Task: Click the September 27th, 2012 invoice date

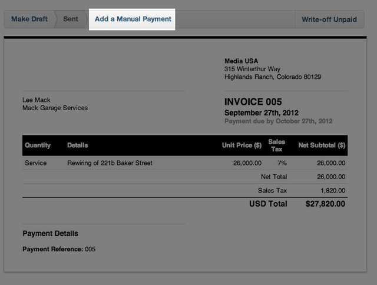Action: coord(262,112)
